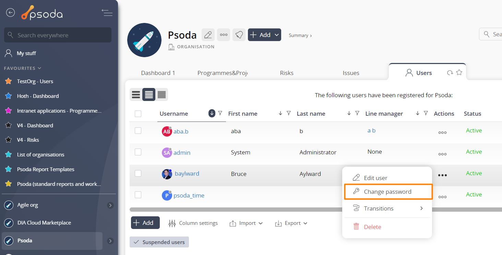The width and height of the screenshot is (502, 255).
Task: Click the blue star for Hoth - Dashboard
Action: 9,96
